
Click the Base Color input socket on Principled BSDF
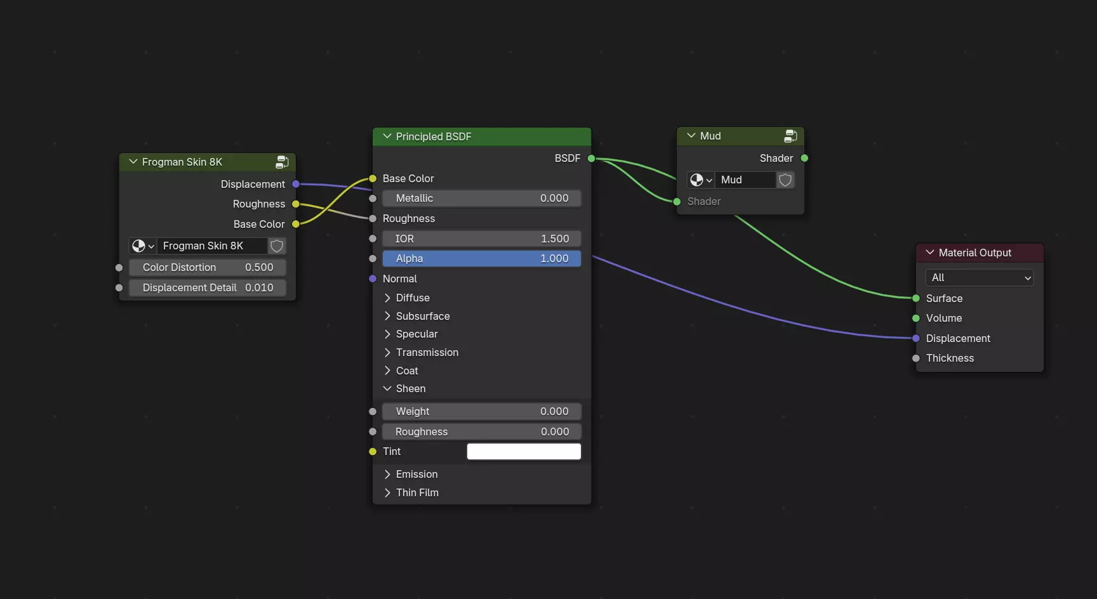click(x=373, y=179)
